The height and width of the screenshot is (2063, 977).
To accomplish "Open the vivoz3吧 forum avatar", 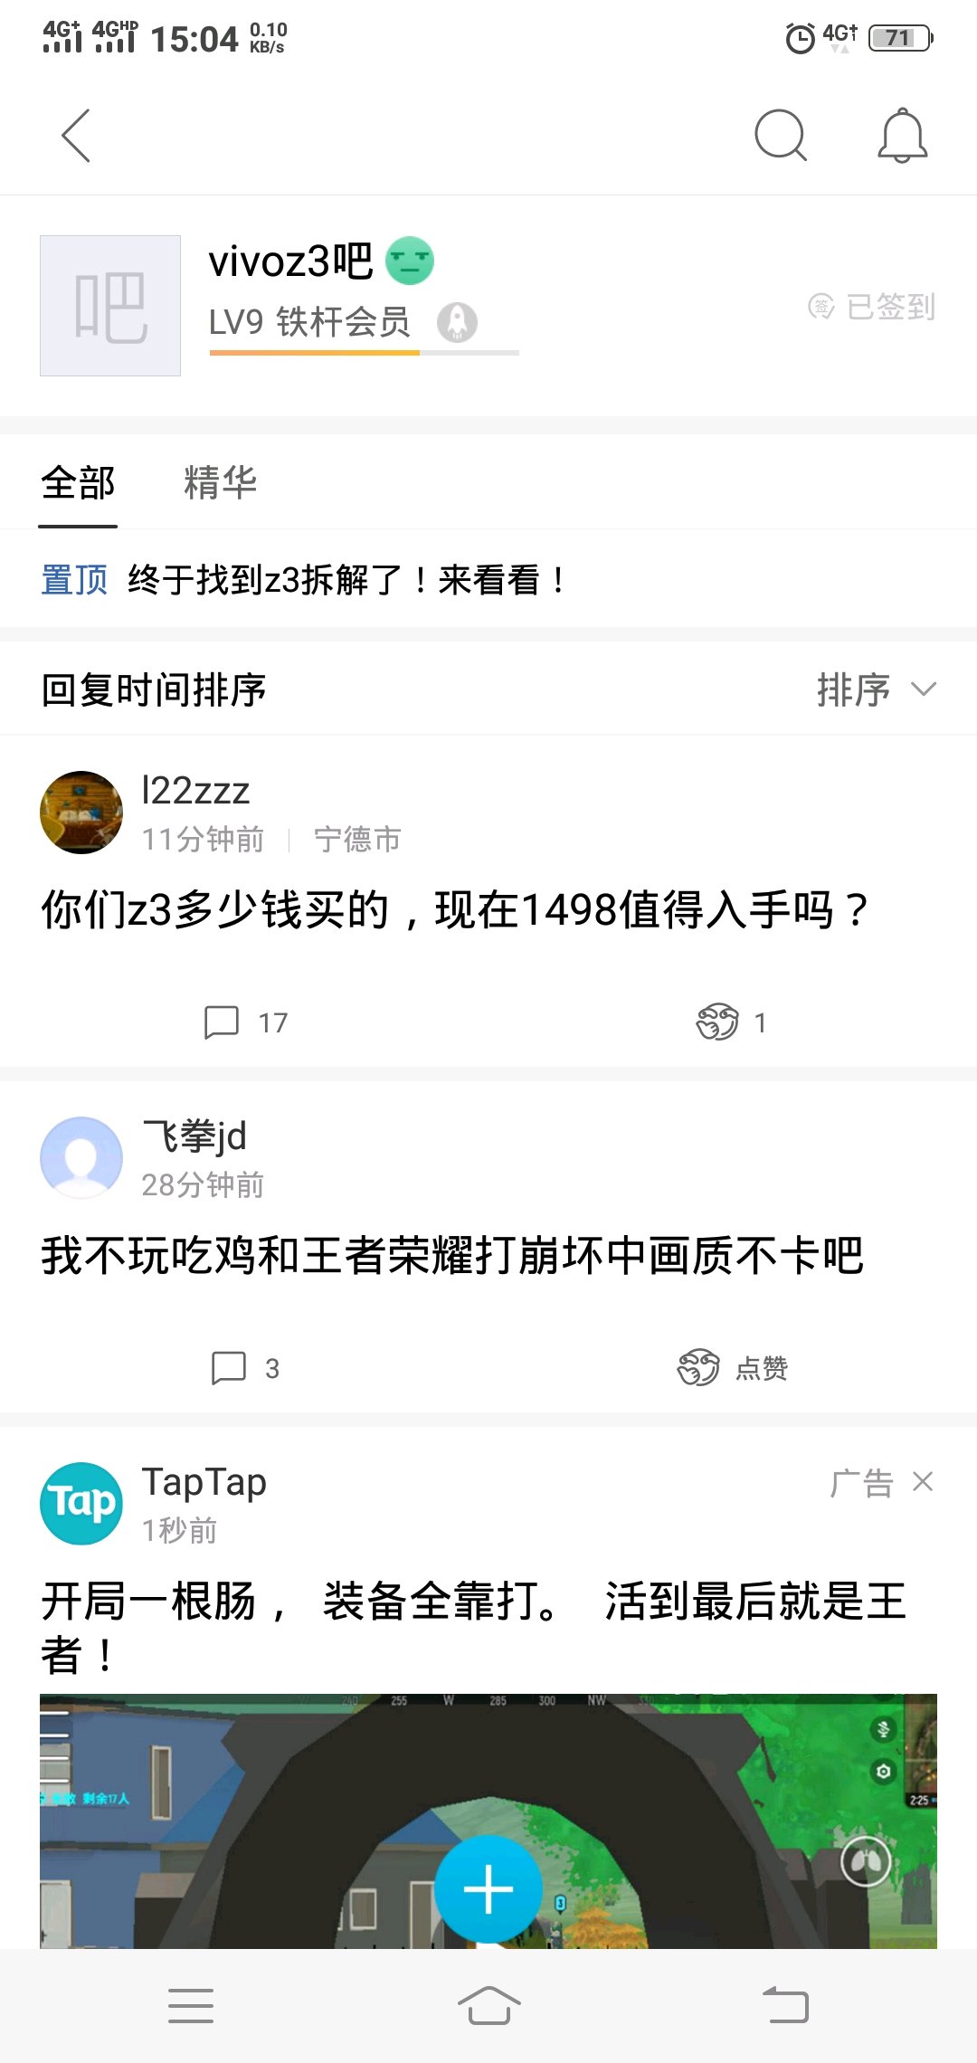I will pos(110,306).
